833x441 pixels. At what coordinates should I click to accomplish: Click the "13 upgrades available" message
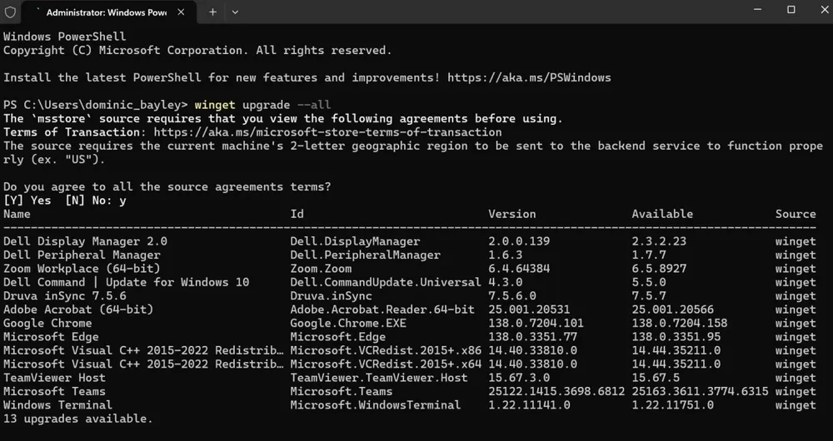(x=77, y=419)
